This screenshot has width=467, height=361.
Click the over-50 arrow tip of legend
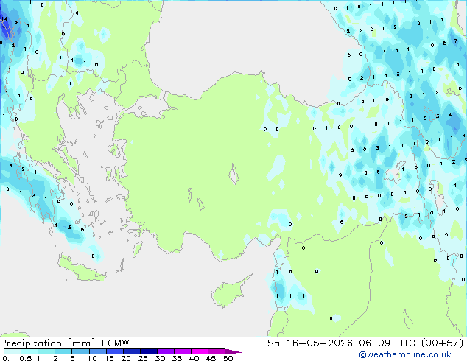tap(233, 351)
